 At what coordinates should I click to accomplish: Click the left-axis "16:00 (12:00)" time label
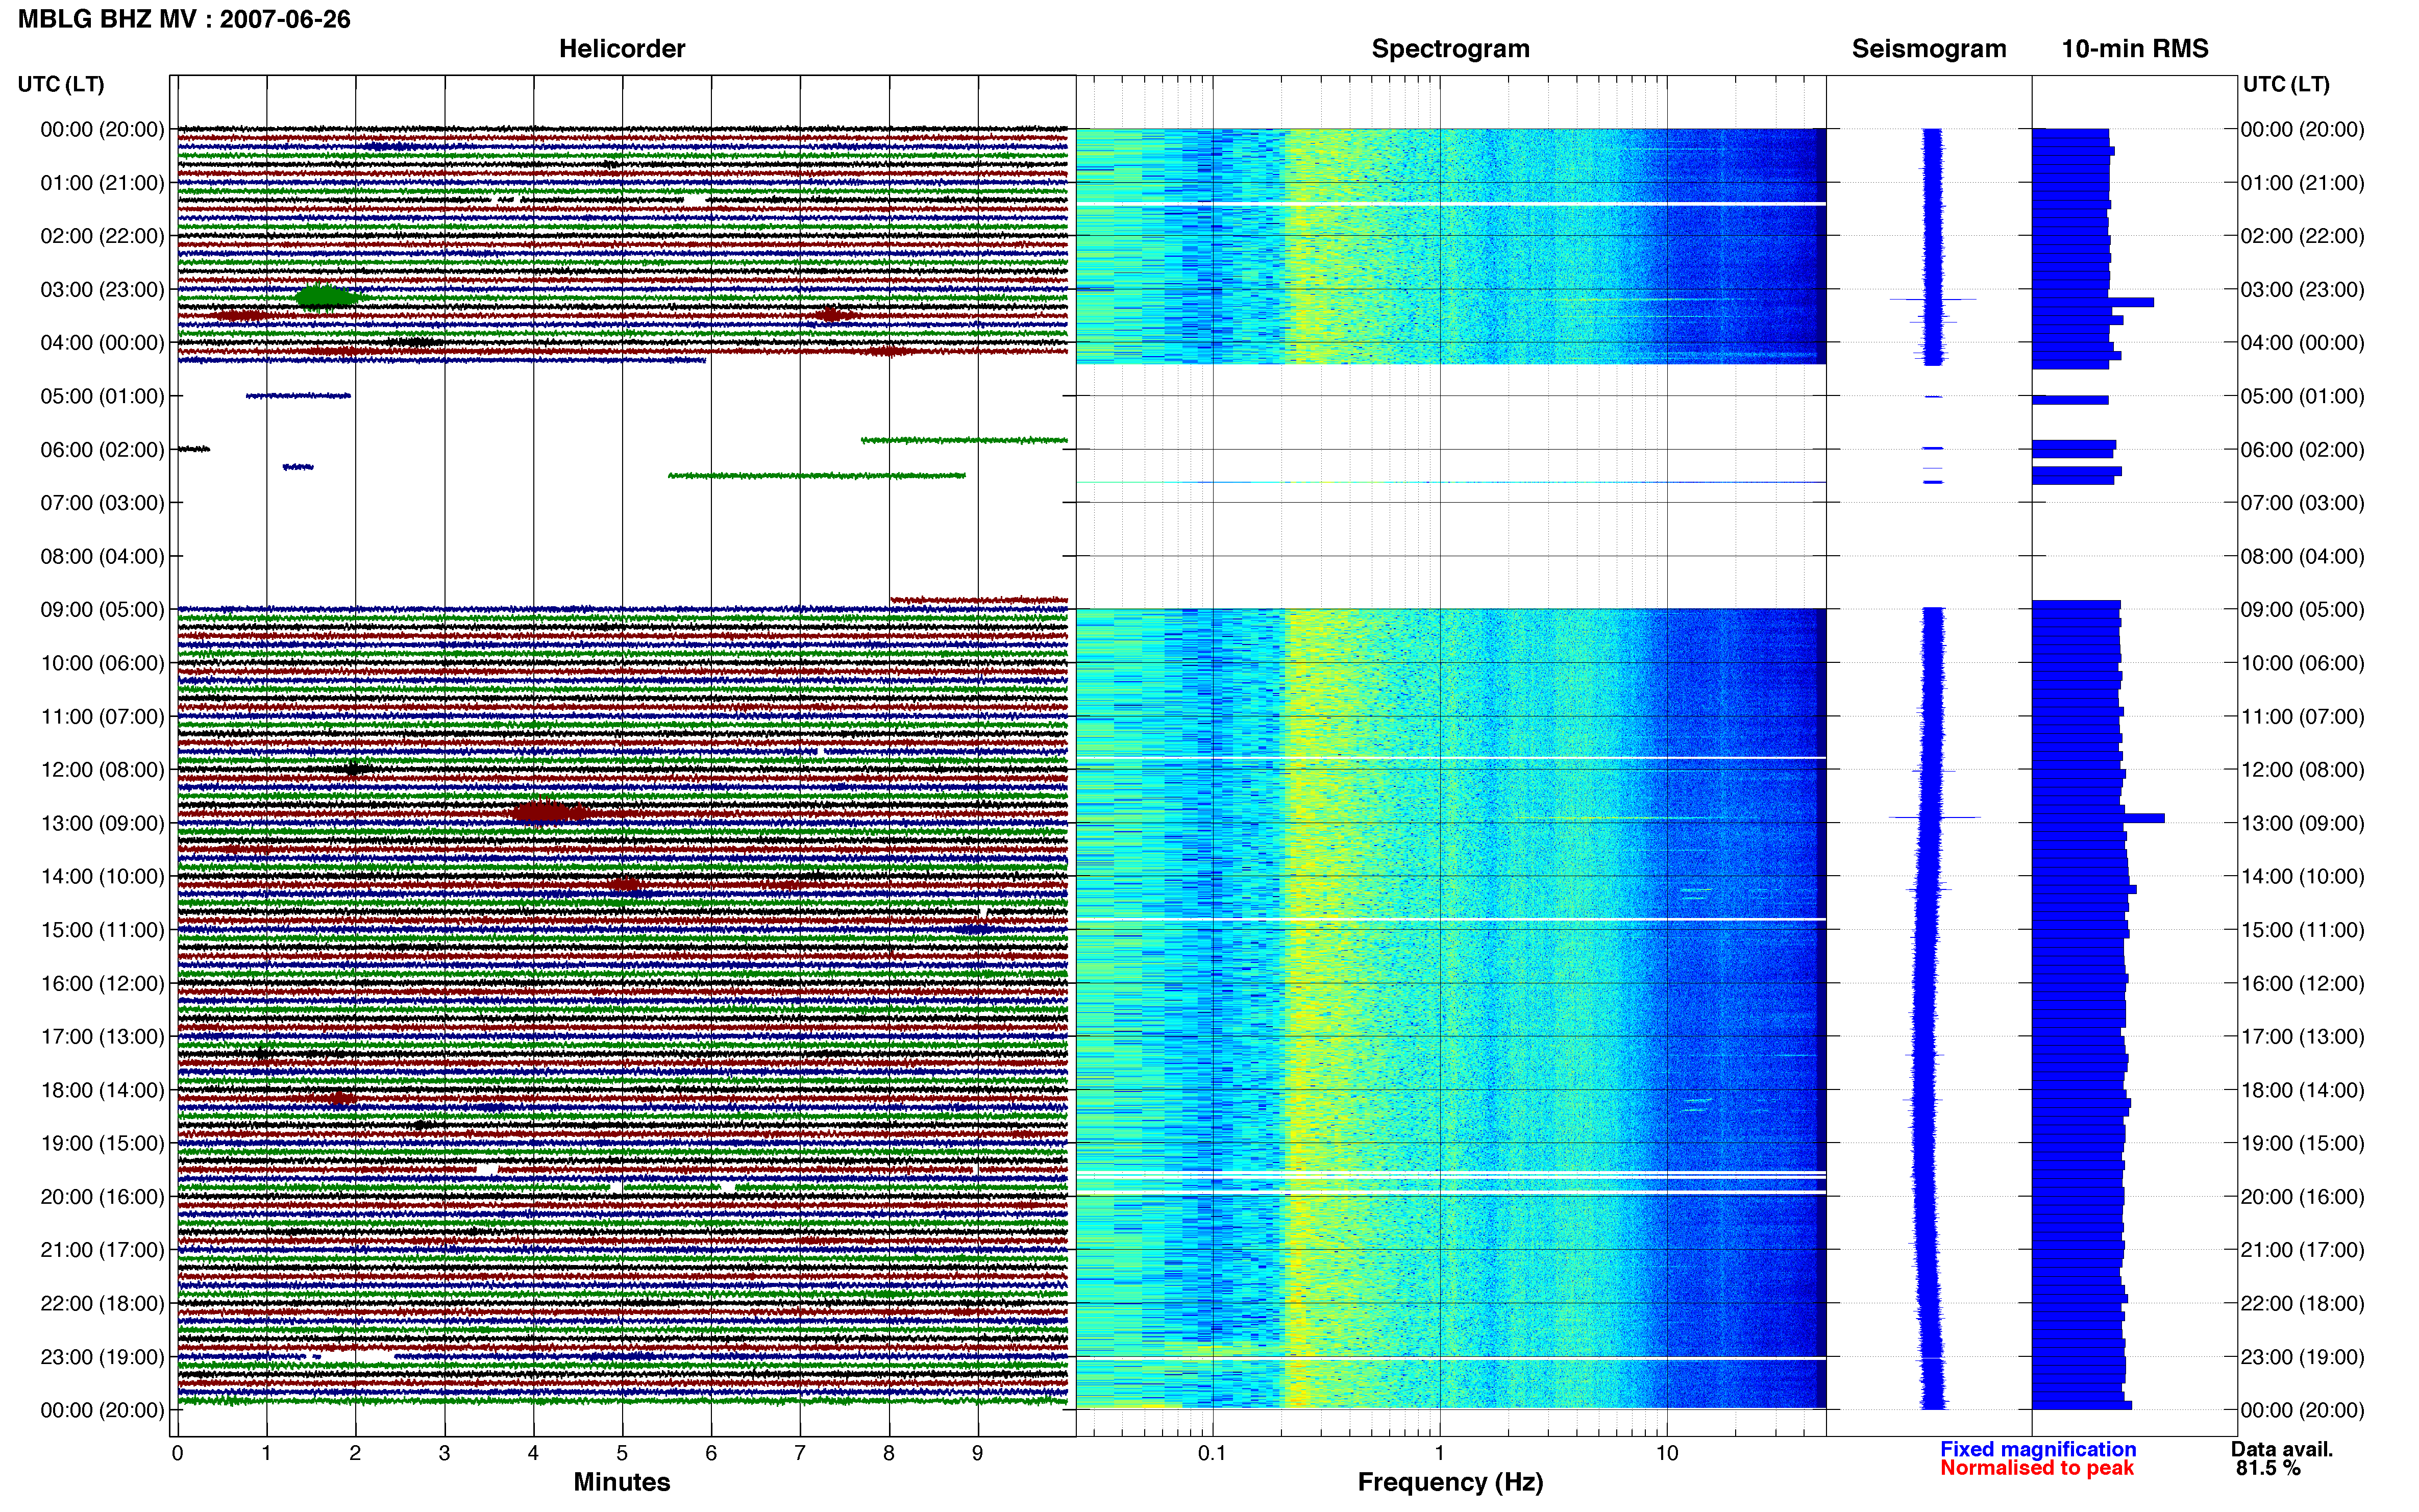point(102,983)
